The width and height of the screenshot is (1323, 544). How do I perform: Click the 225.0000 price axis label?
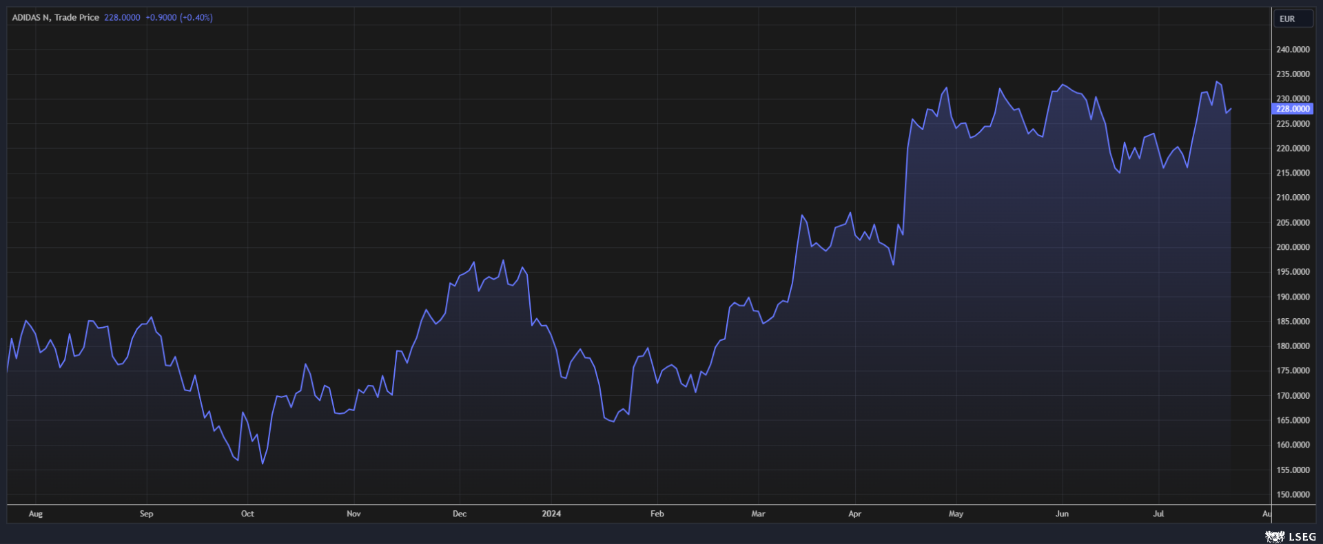tap(1293, 124)
